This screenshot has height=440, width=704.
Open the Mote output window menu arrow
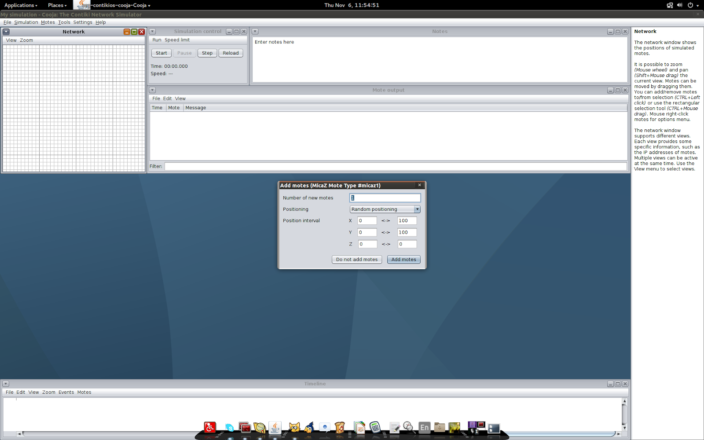click(x=152, y=90)
